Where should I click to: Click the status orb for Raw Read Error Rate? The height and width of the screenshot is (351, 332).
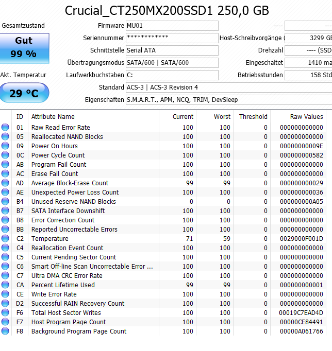point(5,127)
